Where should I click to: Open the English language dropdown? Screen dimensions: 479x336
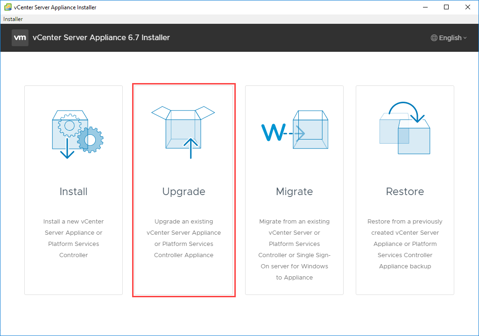[x=449, y=38]
